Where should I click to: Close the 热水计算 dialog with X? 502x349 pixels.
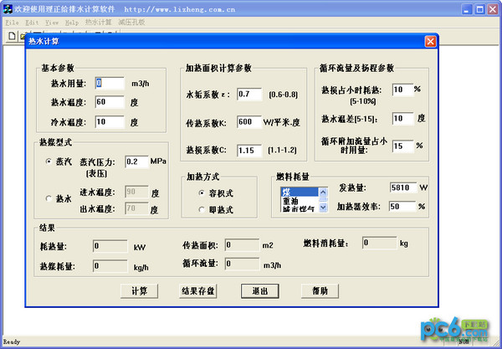(x=430, y=41)
